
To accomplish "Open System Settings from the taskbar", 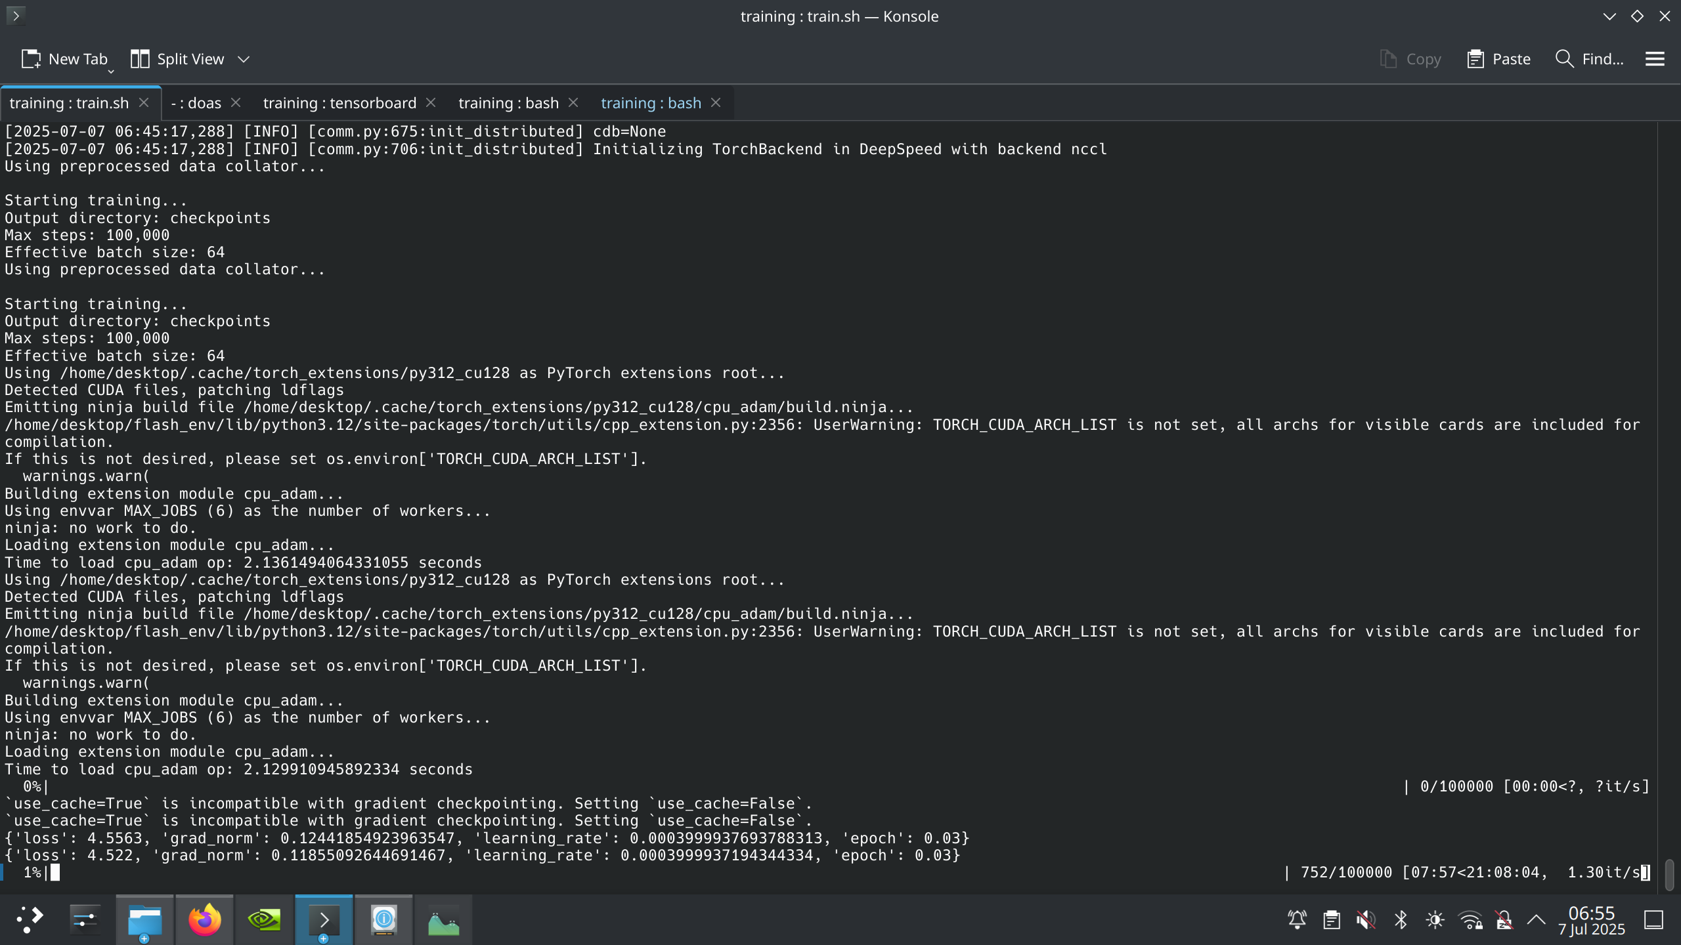I will 85,919.
